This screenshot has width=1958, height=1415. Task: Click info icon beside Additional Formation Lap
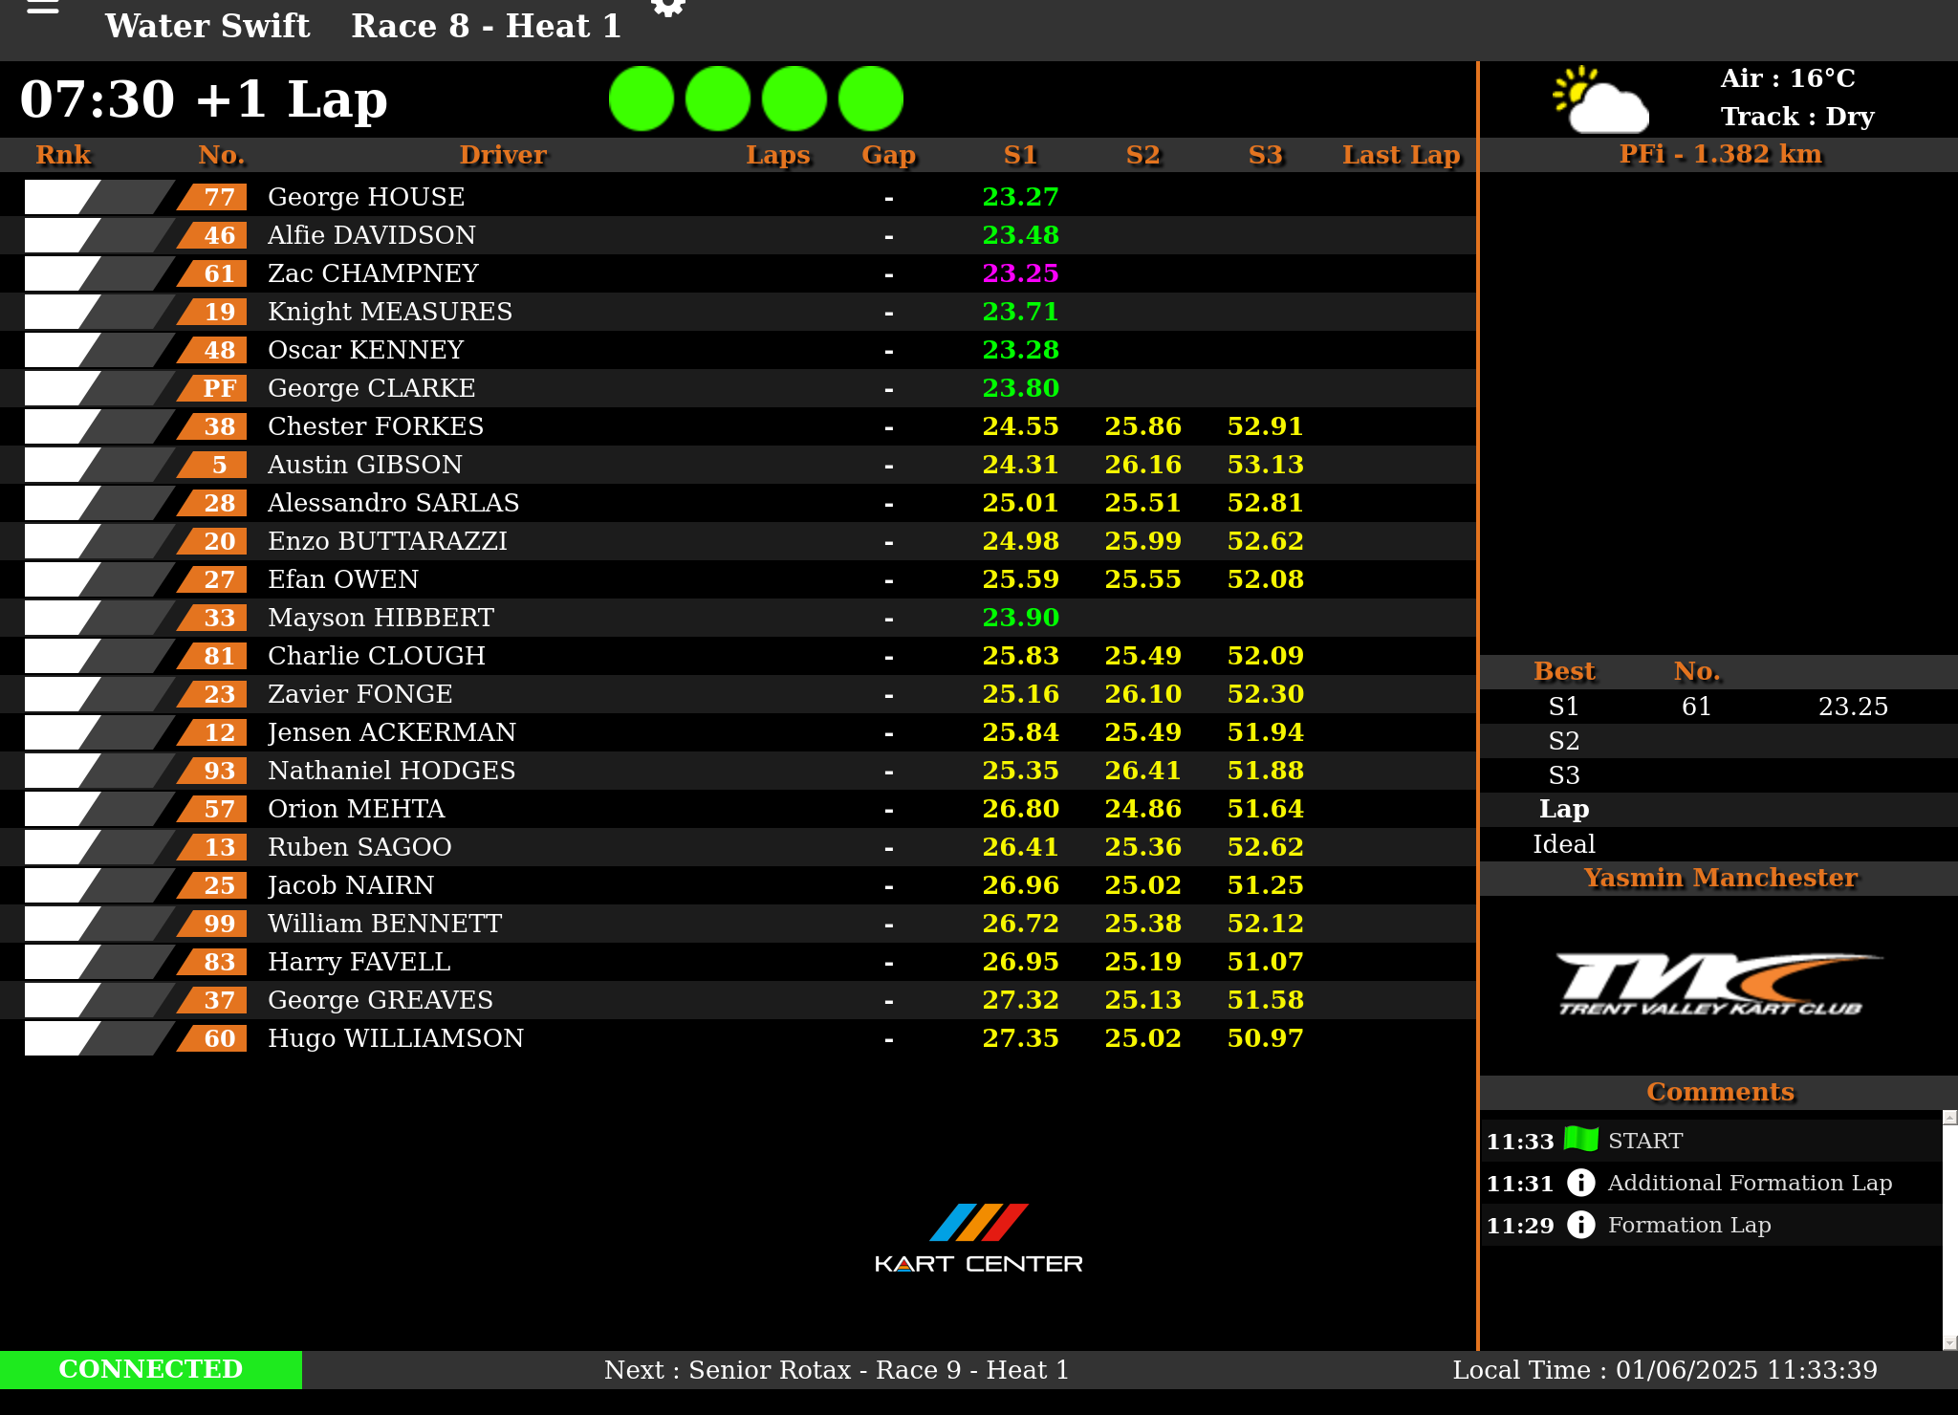1581,1183
